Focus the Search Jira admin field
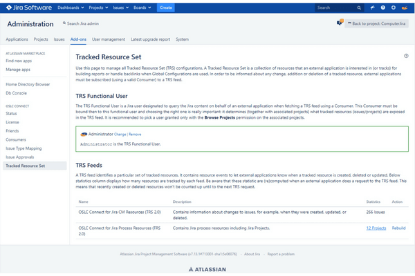The image size is (415, 276). pos(82,23)
